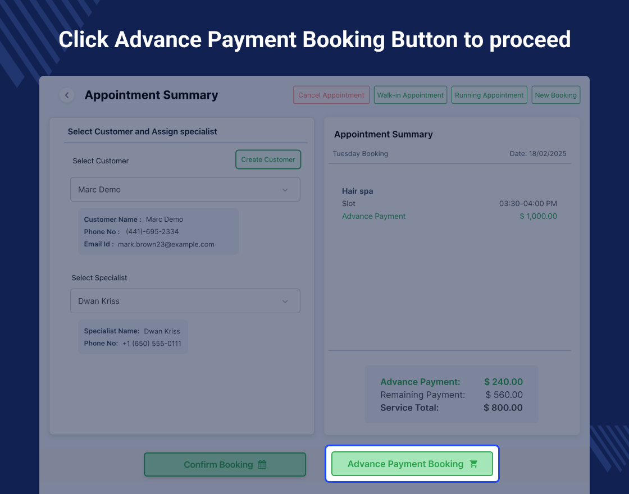Image resolution: width=629 pixels, height=494 pixels.
Task: Select email mark.brown23@example.com text
Action: point(166,244)
